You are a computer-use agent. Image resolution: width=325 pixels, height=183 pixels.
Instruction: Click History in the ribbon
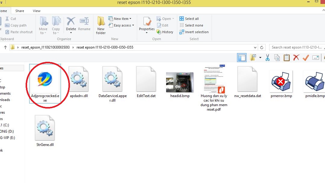pos(165,32)
